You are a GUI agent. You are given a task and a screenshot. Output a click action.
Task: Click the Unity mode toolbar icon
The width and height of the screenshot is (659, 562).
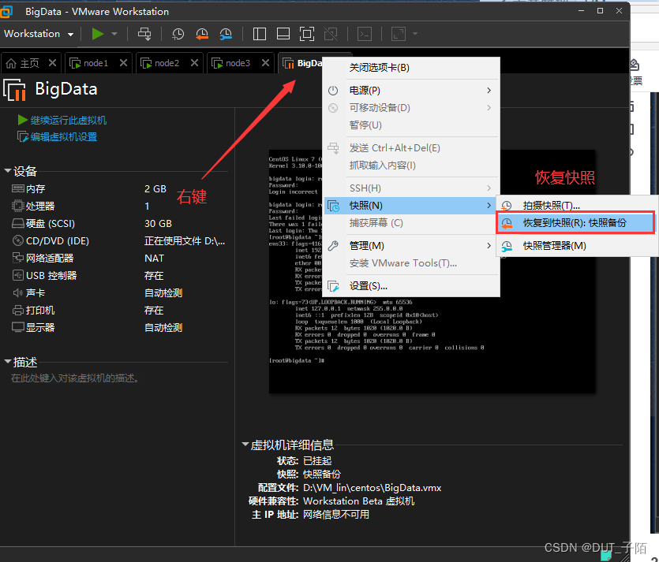(x=331, y=34)
